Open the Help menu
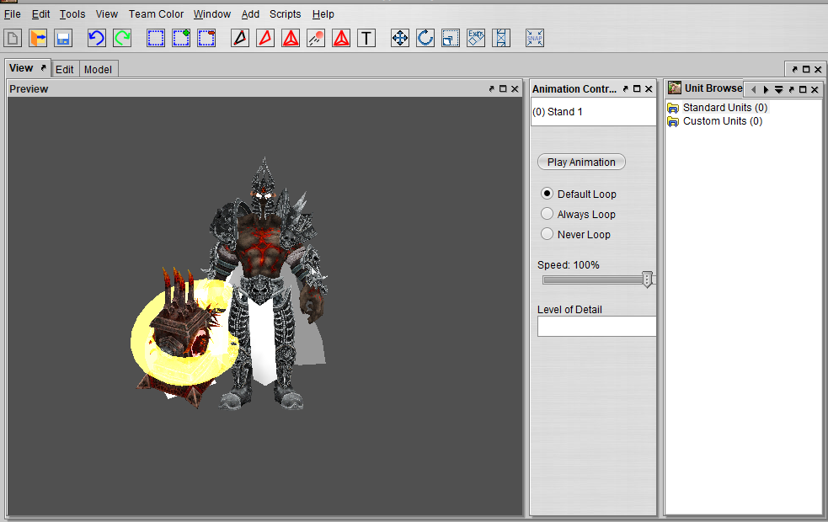 click(x=323, y=14)
